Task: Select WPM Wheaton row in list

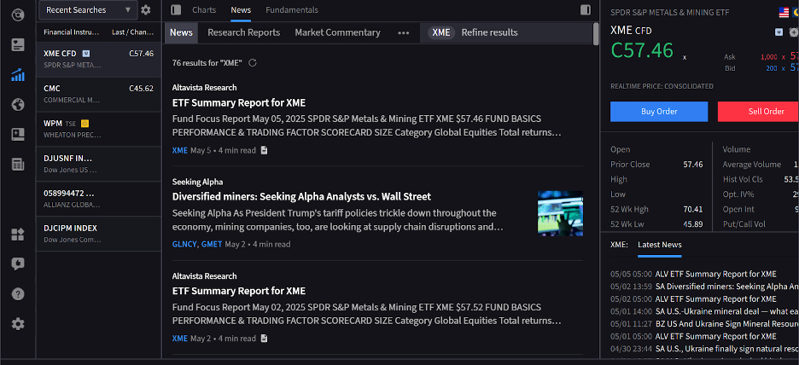Action: [x=99, y=130]
